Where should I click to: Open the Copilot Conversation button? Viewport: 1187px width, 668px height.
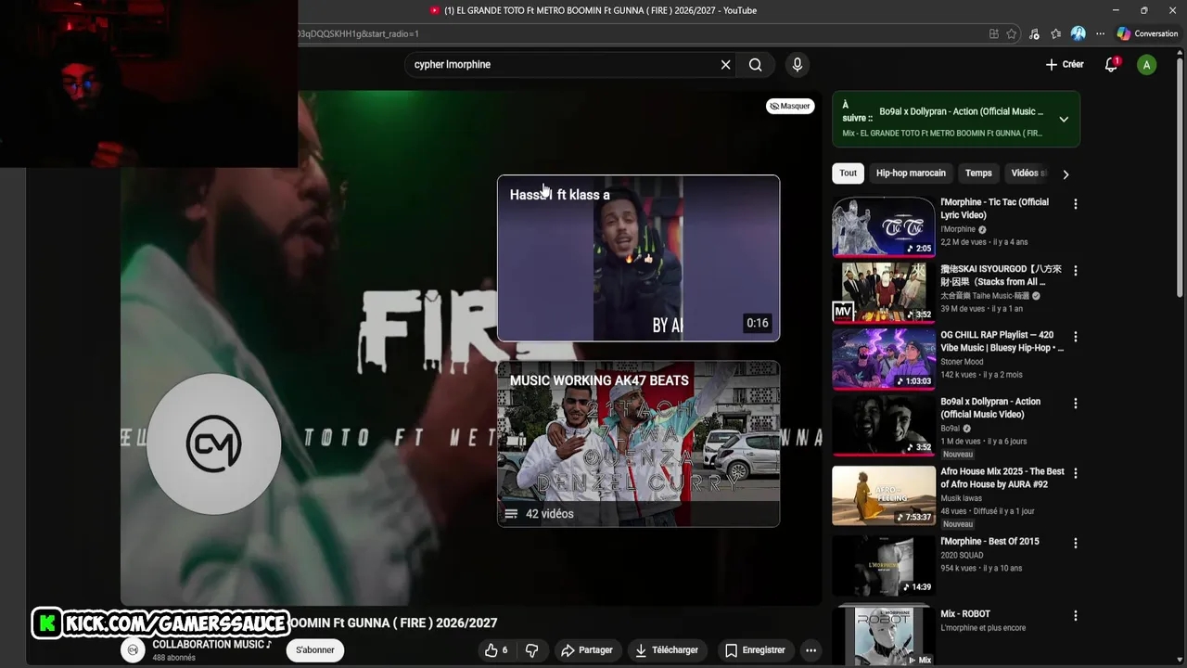click(1147, 33)
